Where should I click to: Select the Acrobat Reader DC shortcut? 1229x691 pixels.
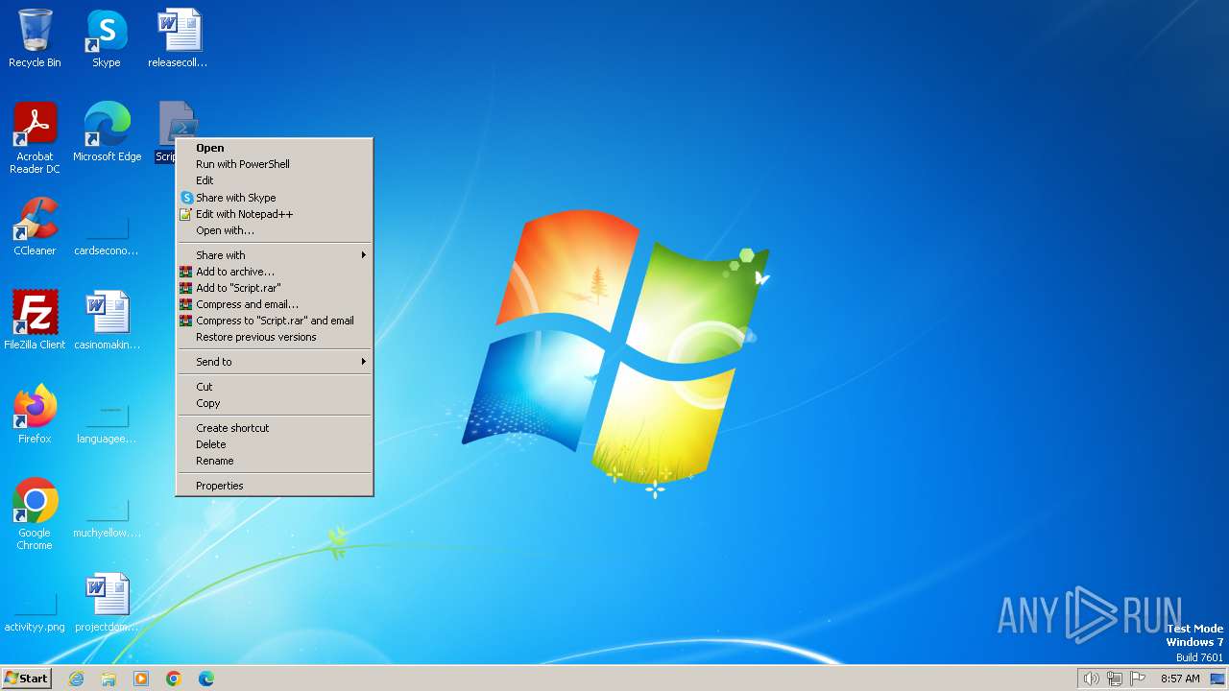point(35,137)
